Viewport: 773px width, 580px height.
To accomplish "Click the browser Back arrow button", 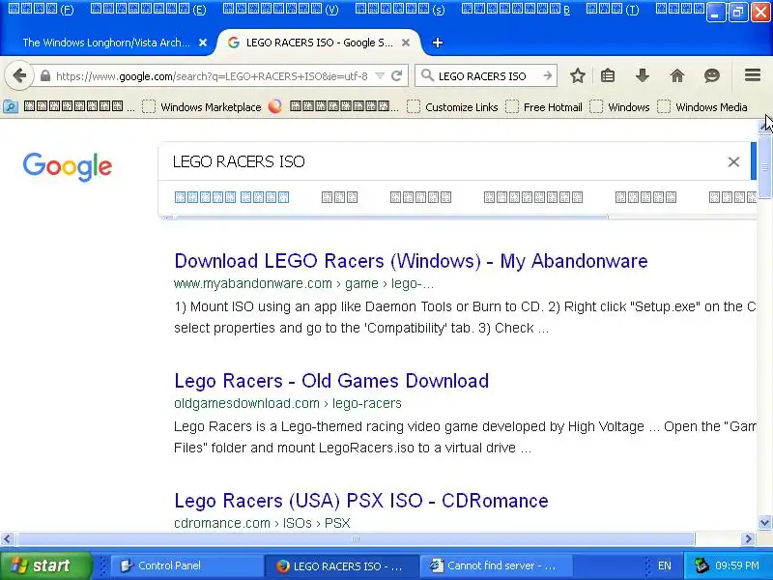I will click(19, 76).
